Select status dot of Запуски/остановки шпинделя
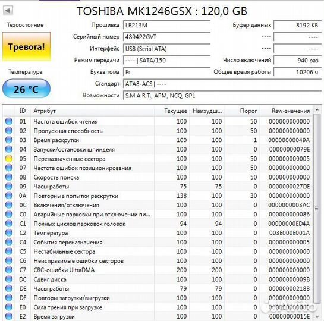The image size is (324, 321). (x=9, y=149)
